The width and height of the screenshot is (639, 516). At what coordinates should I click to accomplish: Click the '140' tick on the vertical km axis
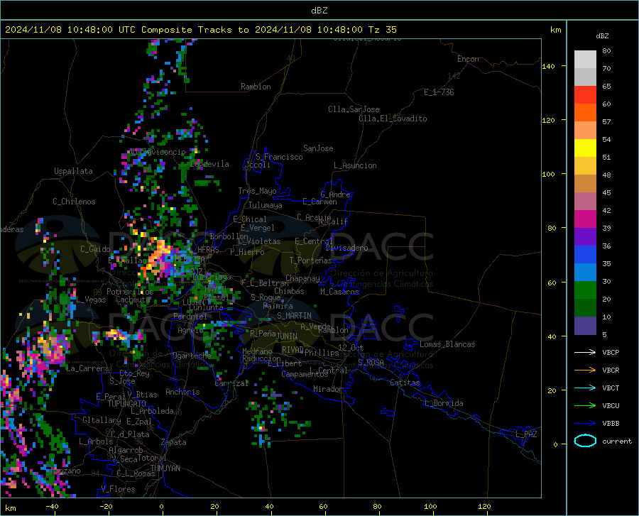(x=548, y=66)
